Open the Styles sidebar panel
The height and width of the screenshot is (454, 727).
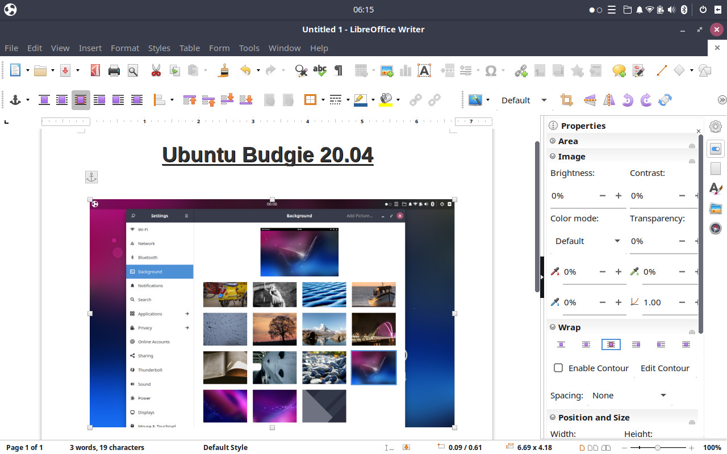click(x=715, y=188)
